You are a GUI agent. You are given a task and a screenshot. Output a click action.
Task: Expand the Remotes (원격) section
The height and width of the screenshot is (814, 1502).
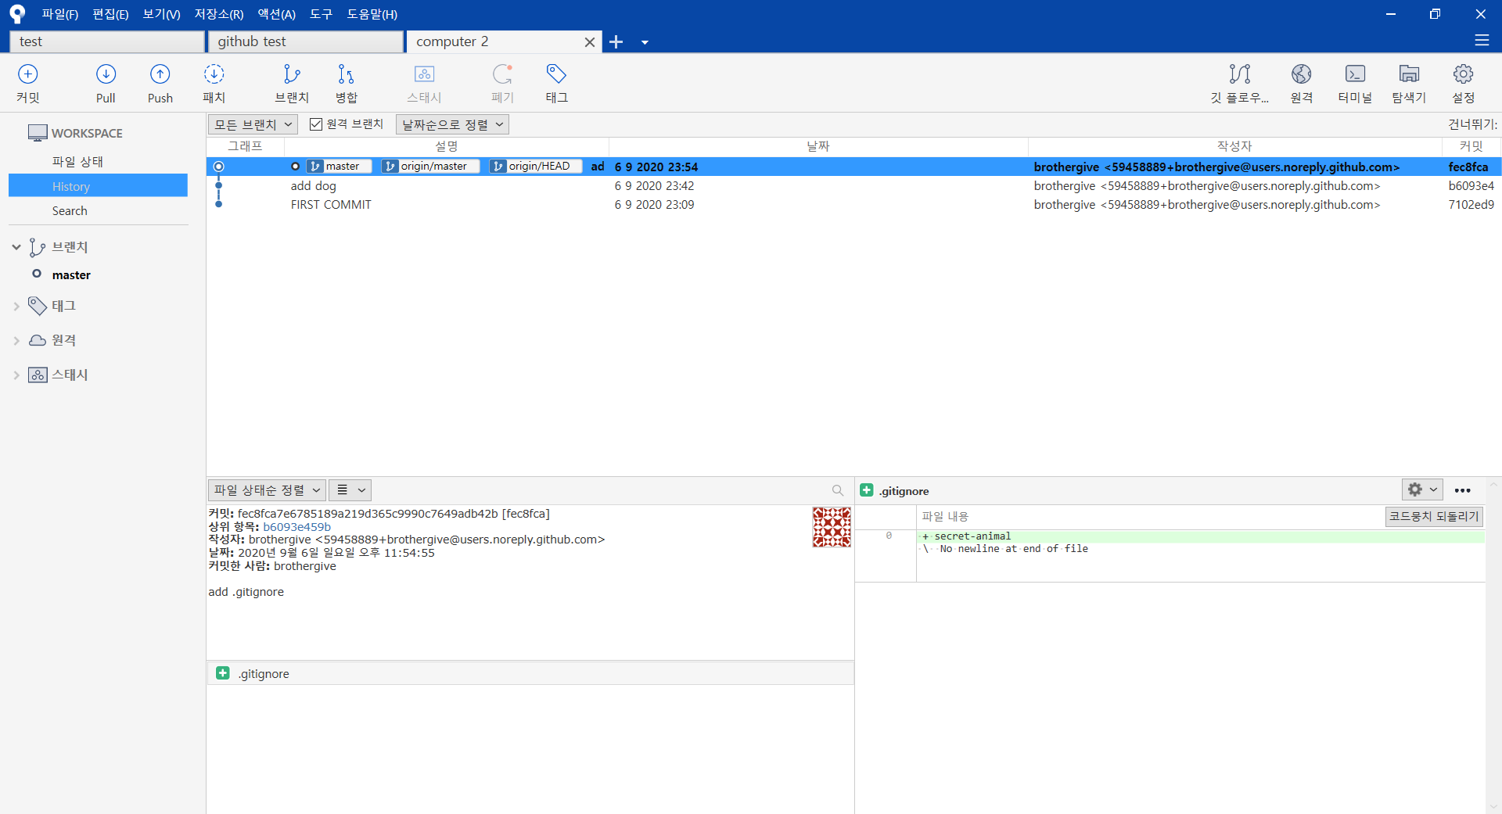tap(16, 341)
